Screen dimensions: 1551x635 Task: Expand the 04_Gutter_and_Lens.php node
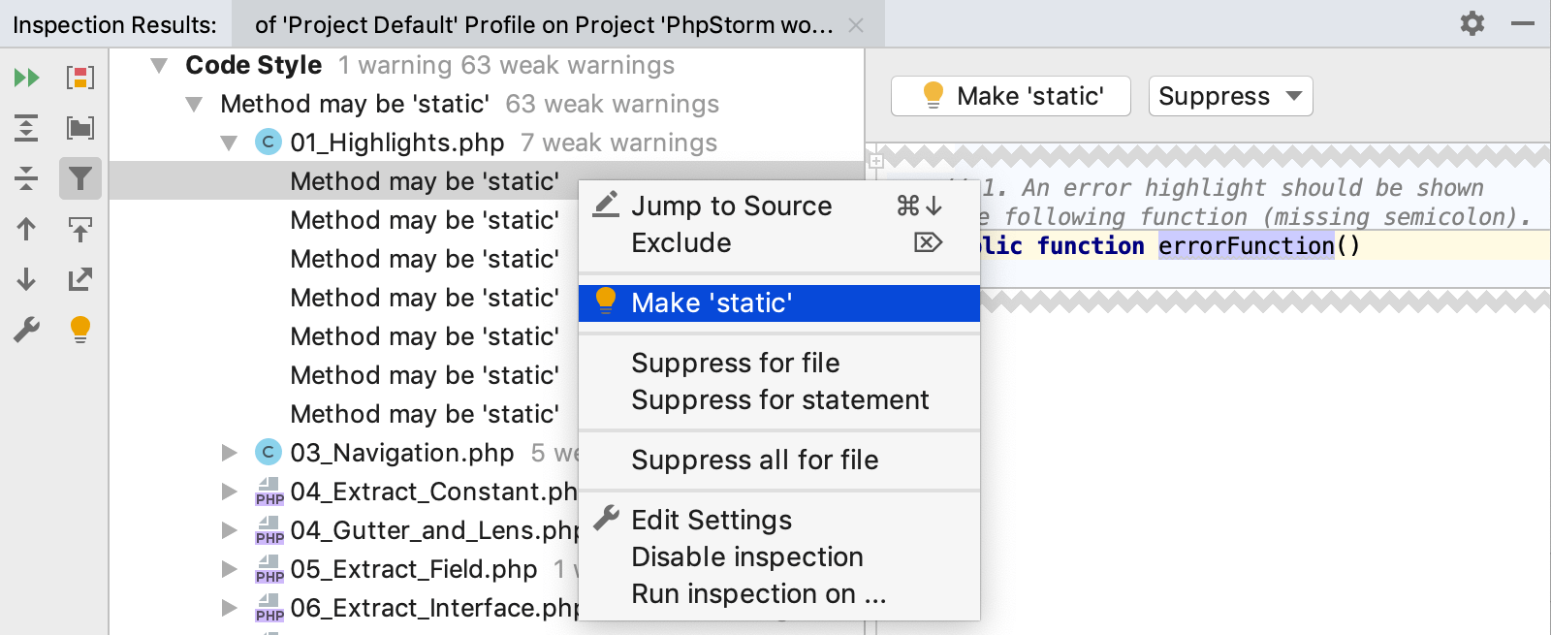click(230, 530)
